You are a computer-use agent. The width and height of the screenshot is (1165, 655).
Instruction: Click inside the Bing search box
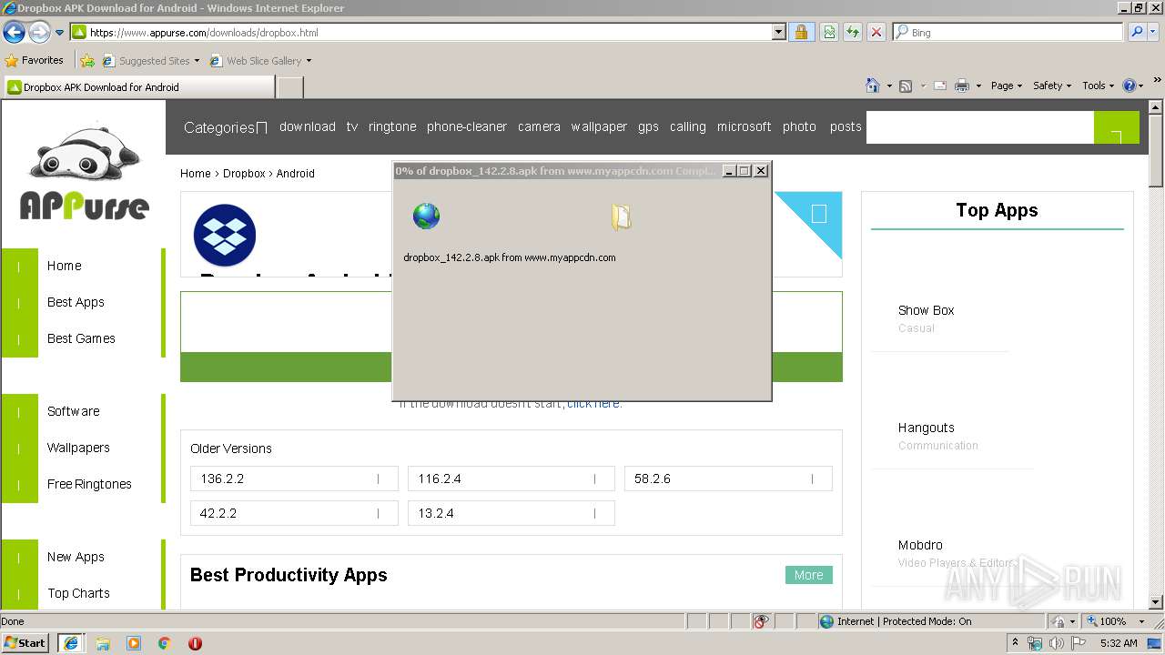[1015, 33]
